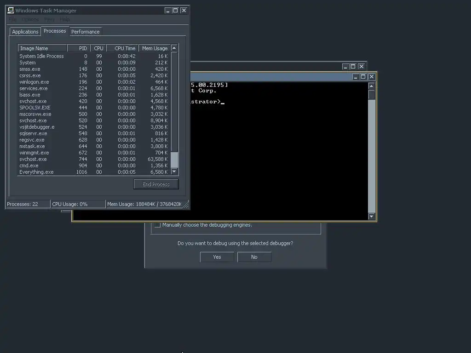Minimize the Windows Task Manager window
This screenshot has width=471, height=353.
click(168, 11)
